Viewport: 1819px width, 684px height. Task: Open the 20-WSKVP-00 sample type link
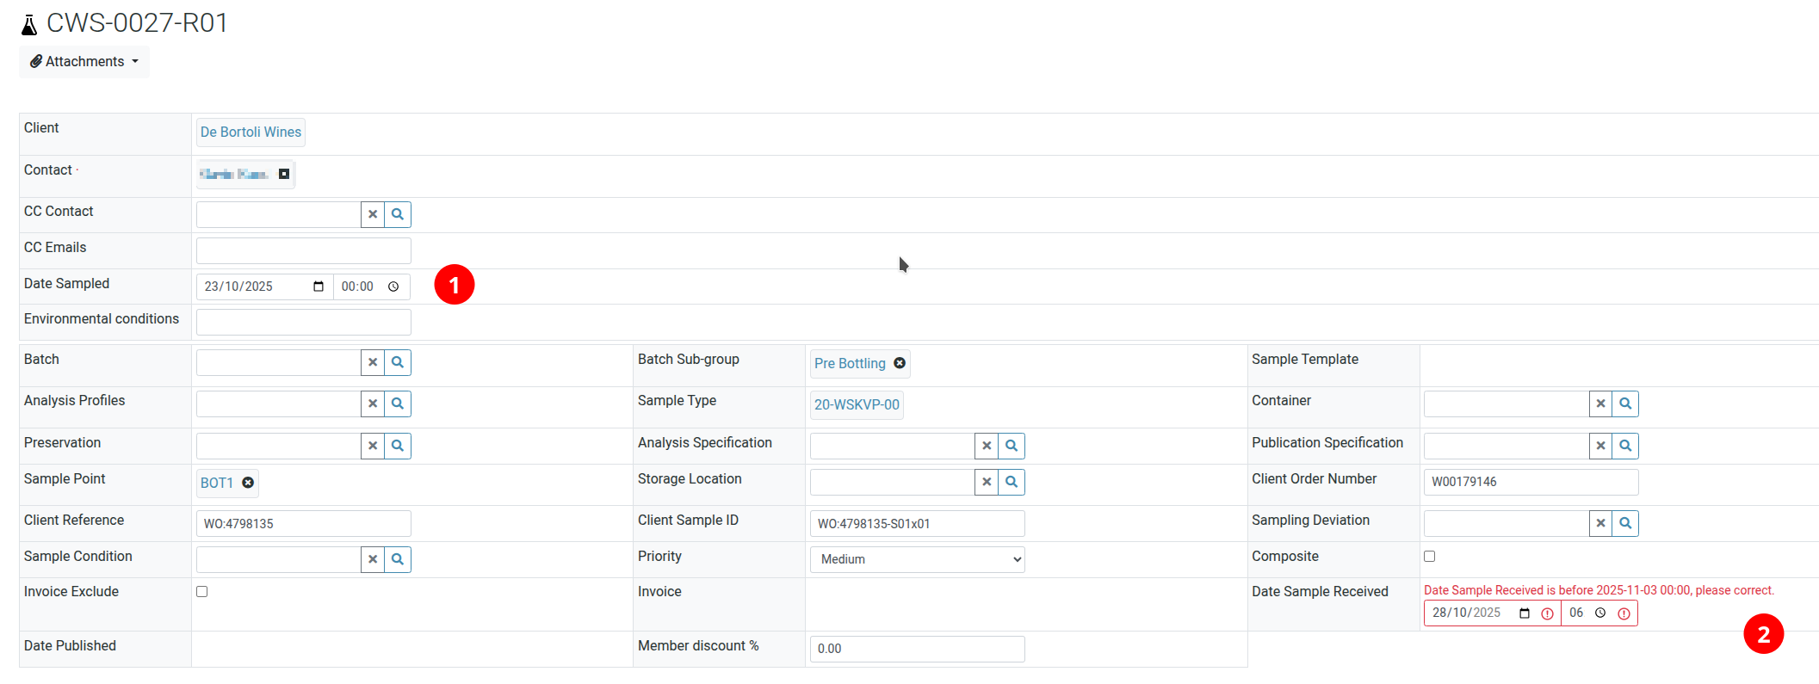click(x=857, y=404)
